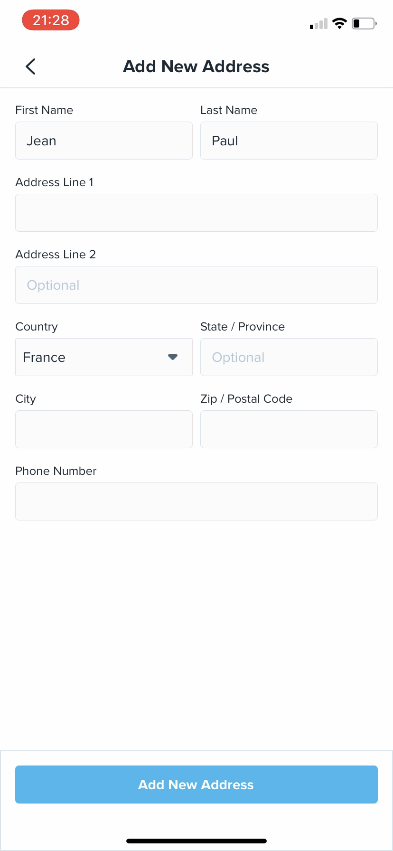The height and width of the screenshot is (851, 393).
Task: Tap the battery status icon
Action: [364, 23]
